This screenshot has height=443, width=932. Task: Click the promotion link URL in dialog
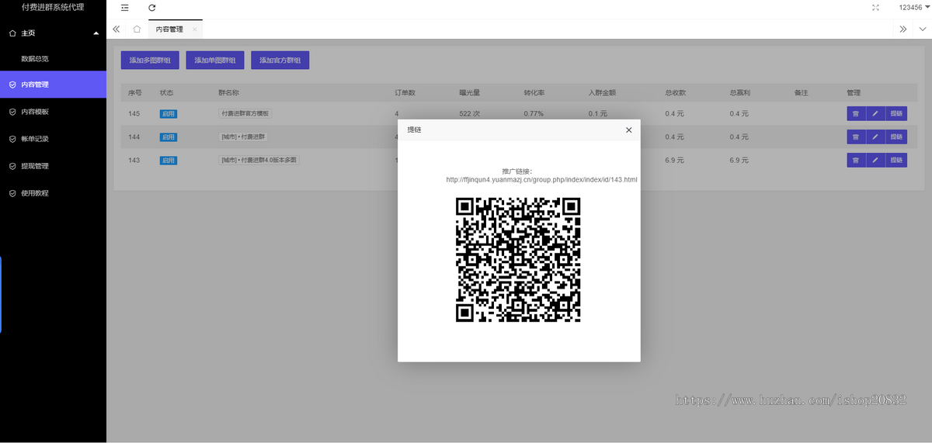pyautogui.click(x=542, y=180)
